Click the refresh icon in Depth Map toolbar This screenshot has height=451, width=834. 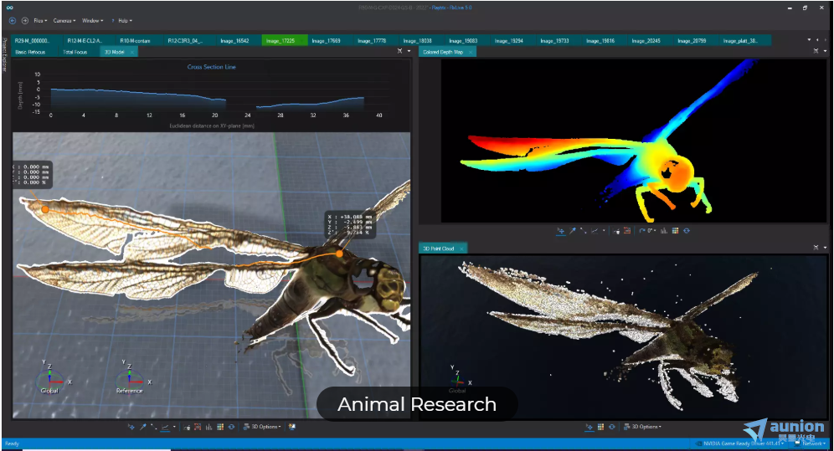point(687,231)
